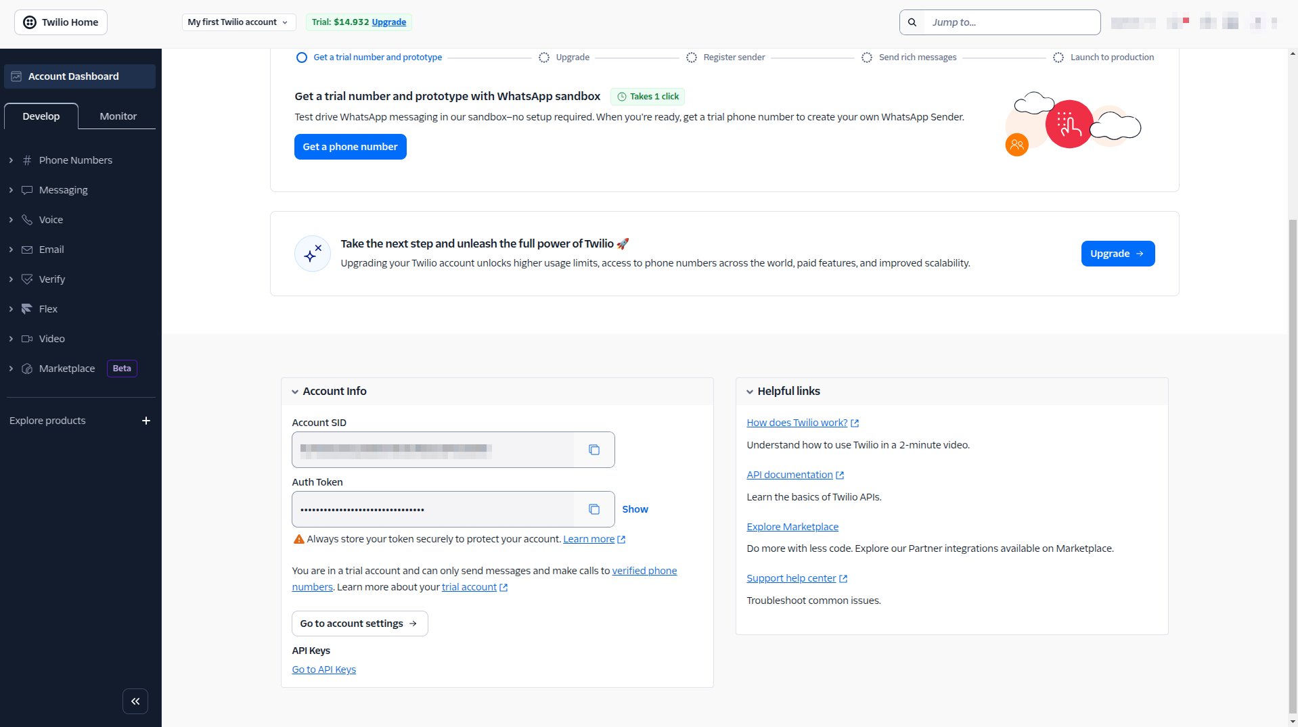Click the Account SID field

(x=433, y=450)
